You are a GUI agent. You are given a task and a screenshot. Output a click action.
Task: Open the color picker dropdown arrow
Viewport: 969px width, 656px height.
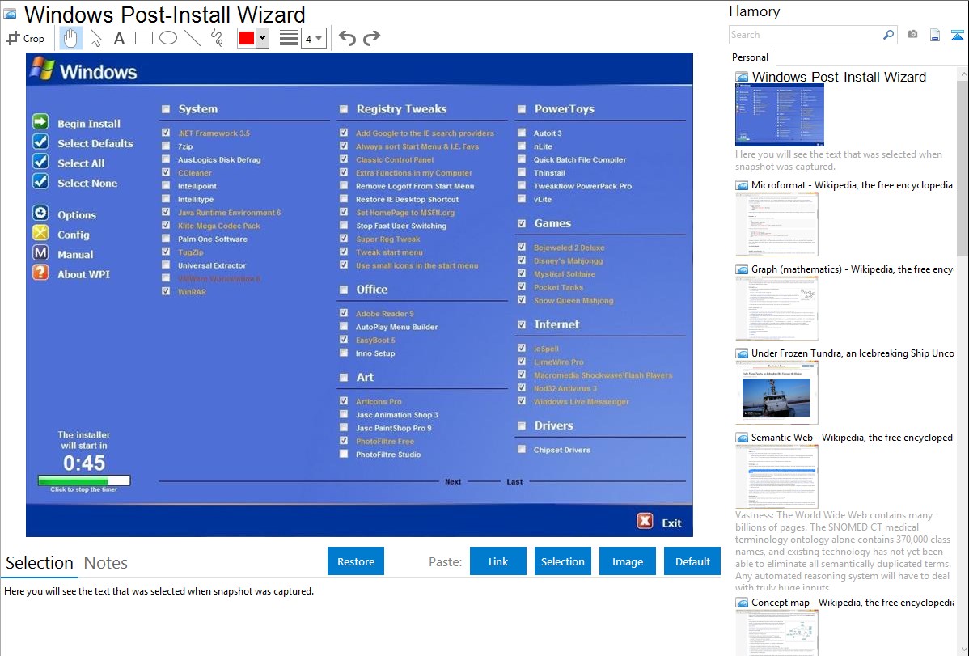[263, 38]
